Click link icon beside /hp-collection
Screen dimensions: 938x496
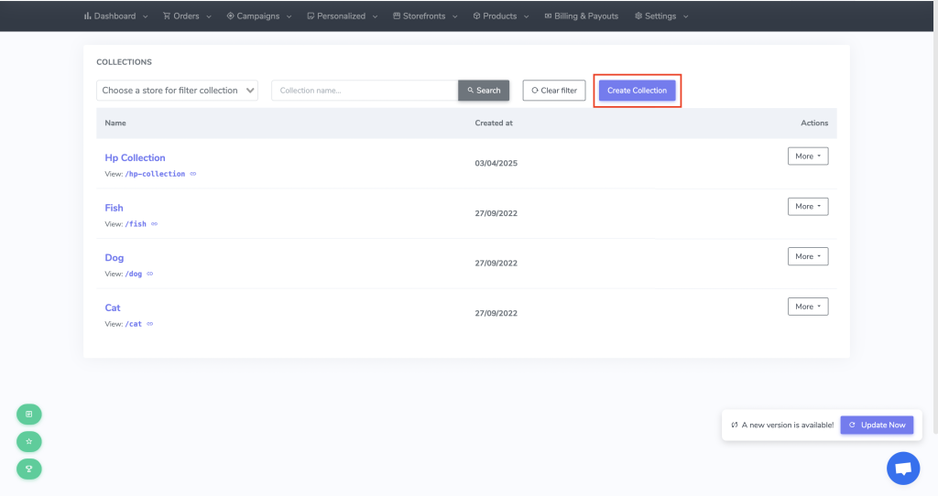tap(193, 174)
